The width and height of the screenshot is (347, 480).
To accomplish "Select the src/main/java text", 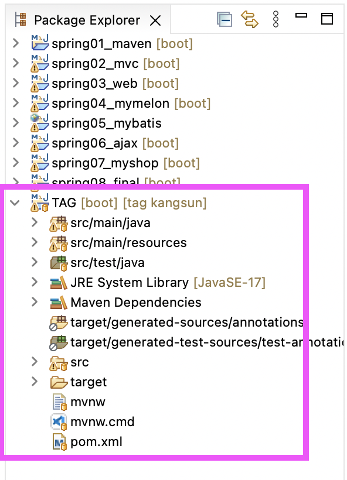I will click(x=110, y=223).
